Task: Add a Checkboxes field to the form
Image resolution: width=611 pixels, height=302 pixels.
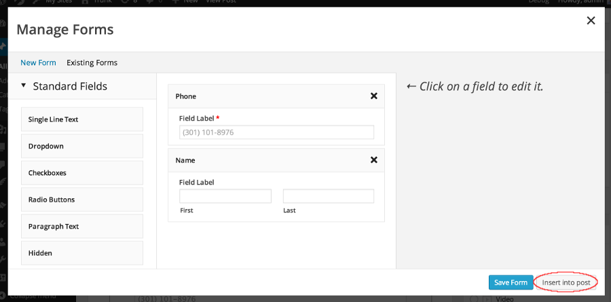Action: pyautogui.click(x=82, y=173)
